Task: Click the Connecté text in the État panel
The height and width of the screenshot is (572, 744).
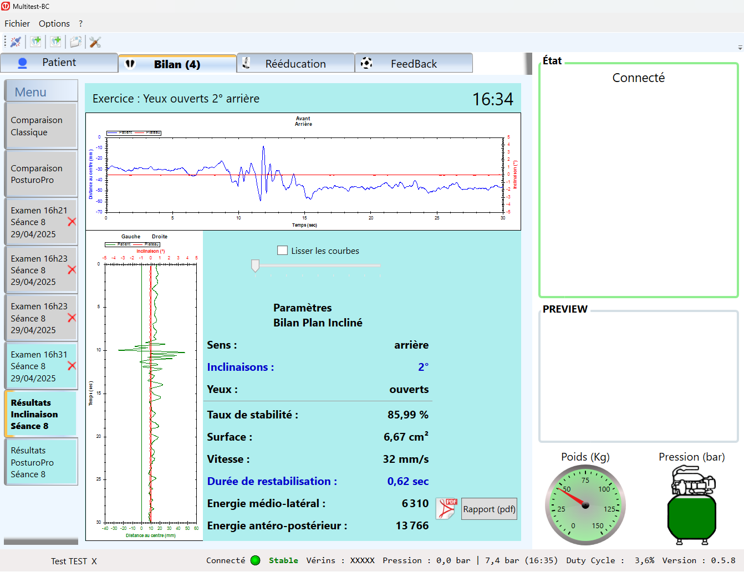Action: coord(639,78)
